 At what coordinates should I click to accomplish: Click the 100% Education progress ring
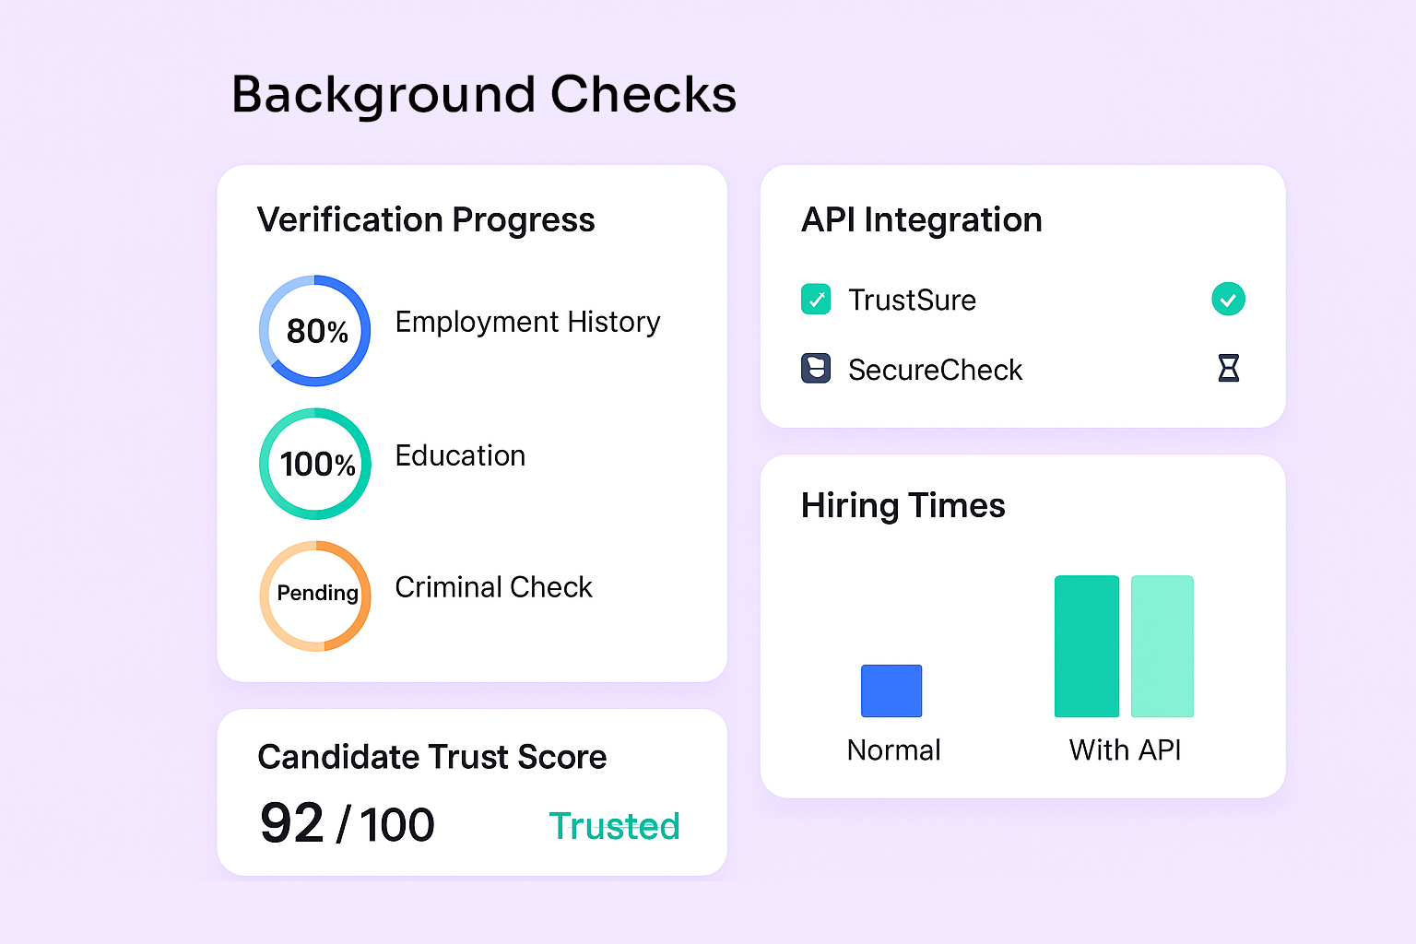[x=315, y=464]
